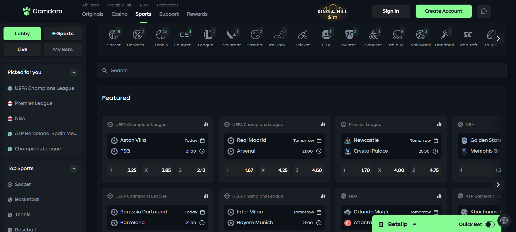Open the Sports menu
This screenshot has height=232, width=516.
click(x=143, y=14)
